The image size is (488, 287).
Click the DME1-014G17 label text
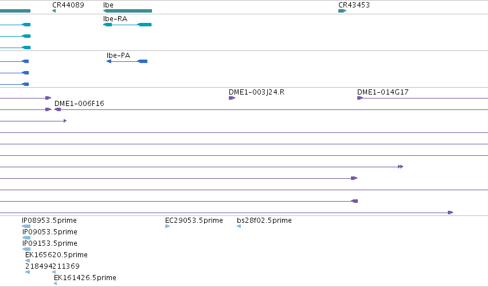pyautogui.click(x=383, y=92)
